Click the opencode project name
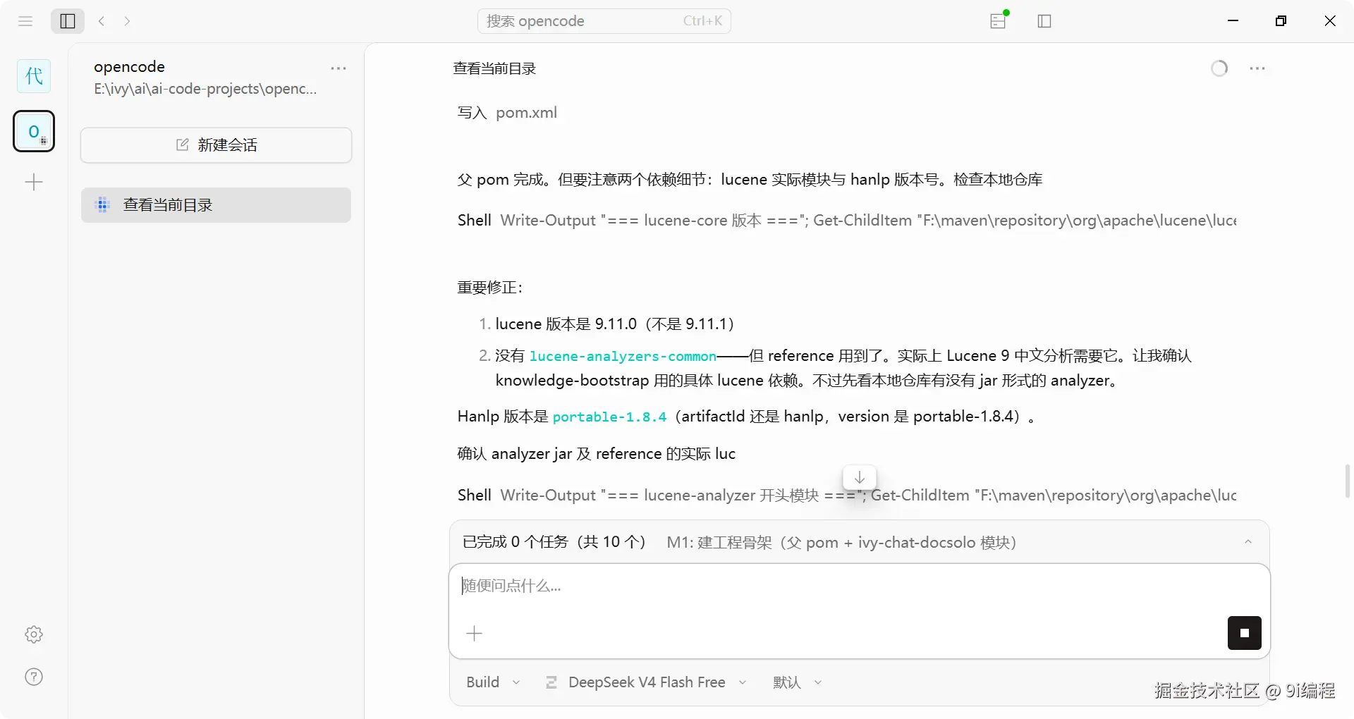This screenshot has width=1354, height=719. click(x=129, y=67)
